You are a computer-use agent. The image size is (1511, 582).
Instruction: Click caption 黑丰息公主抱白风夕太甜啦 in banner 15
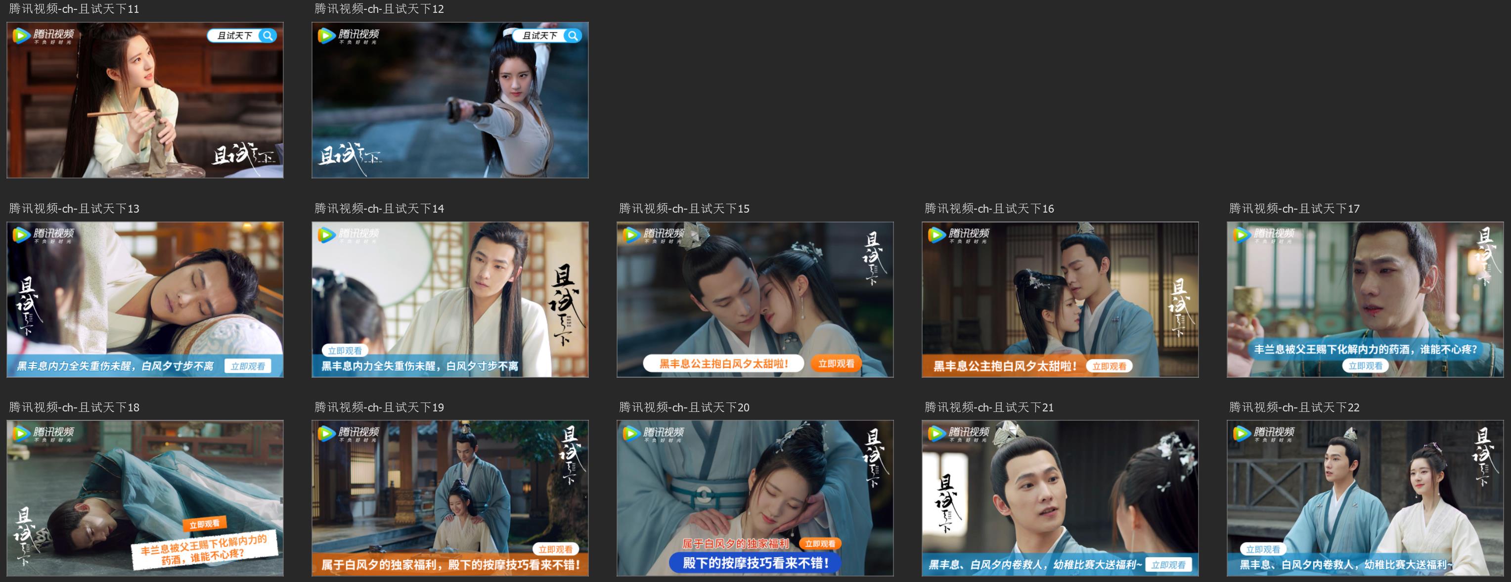click(x=724, y=364)
